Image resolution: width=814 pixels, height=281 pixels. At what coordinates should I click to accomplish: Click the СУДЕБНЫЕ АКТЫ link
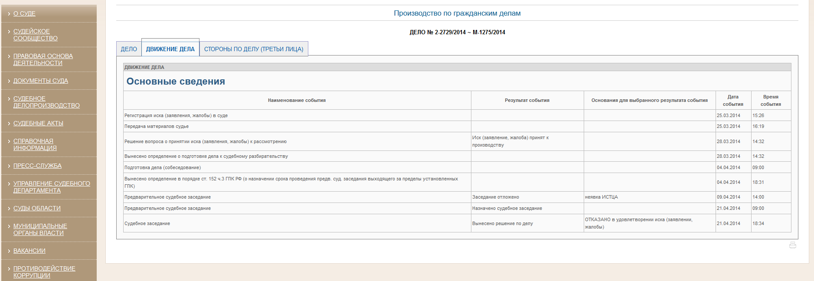pyautogui.click(x=38, y=123)
